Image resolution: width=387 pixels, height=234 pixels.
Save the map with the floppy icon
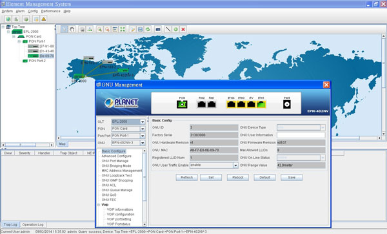click(140, 29)
